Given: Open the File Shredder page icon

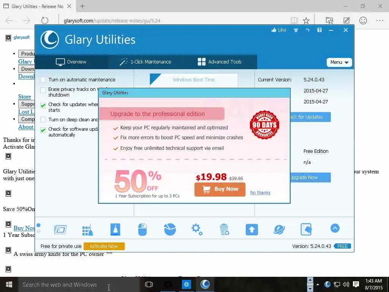Looking at the screenshot, I should click(x=306, y=229).
